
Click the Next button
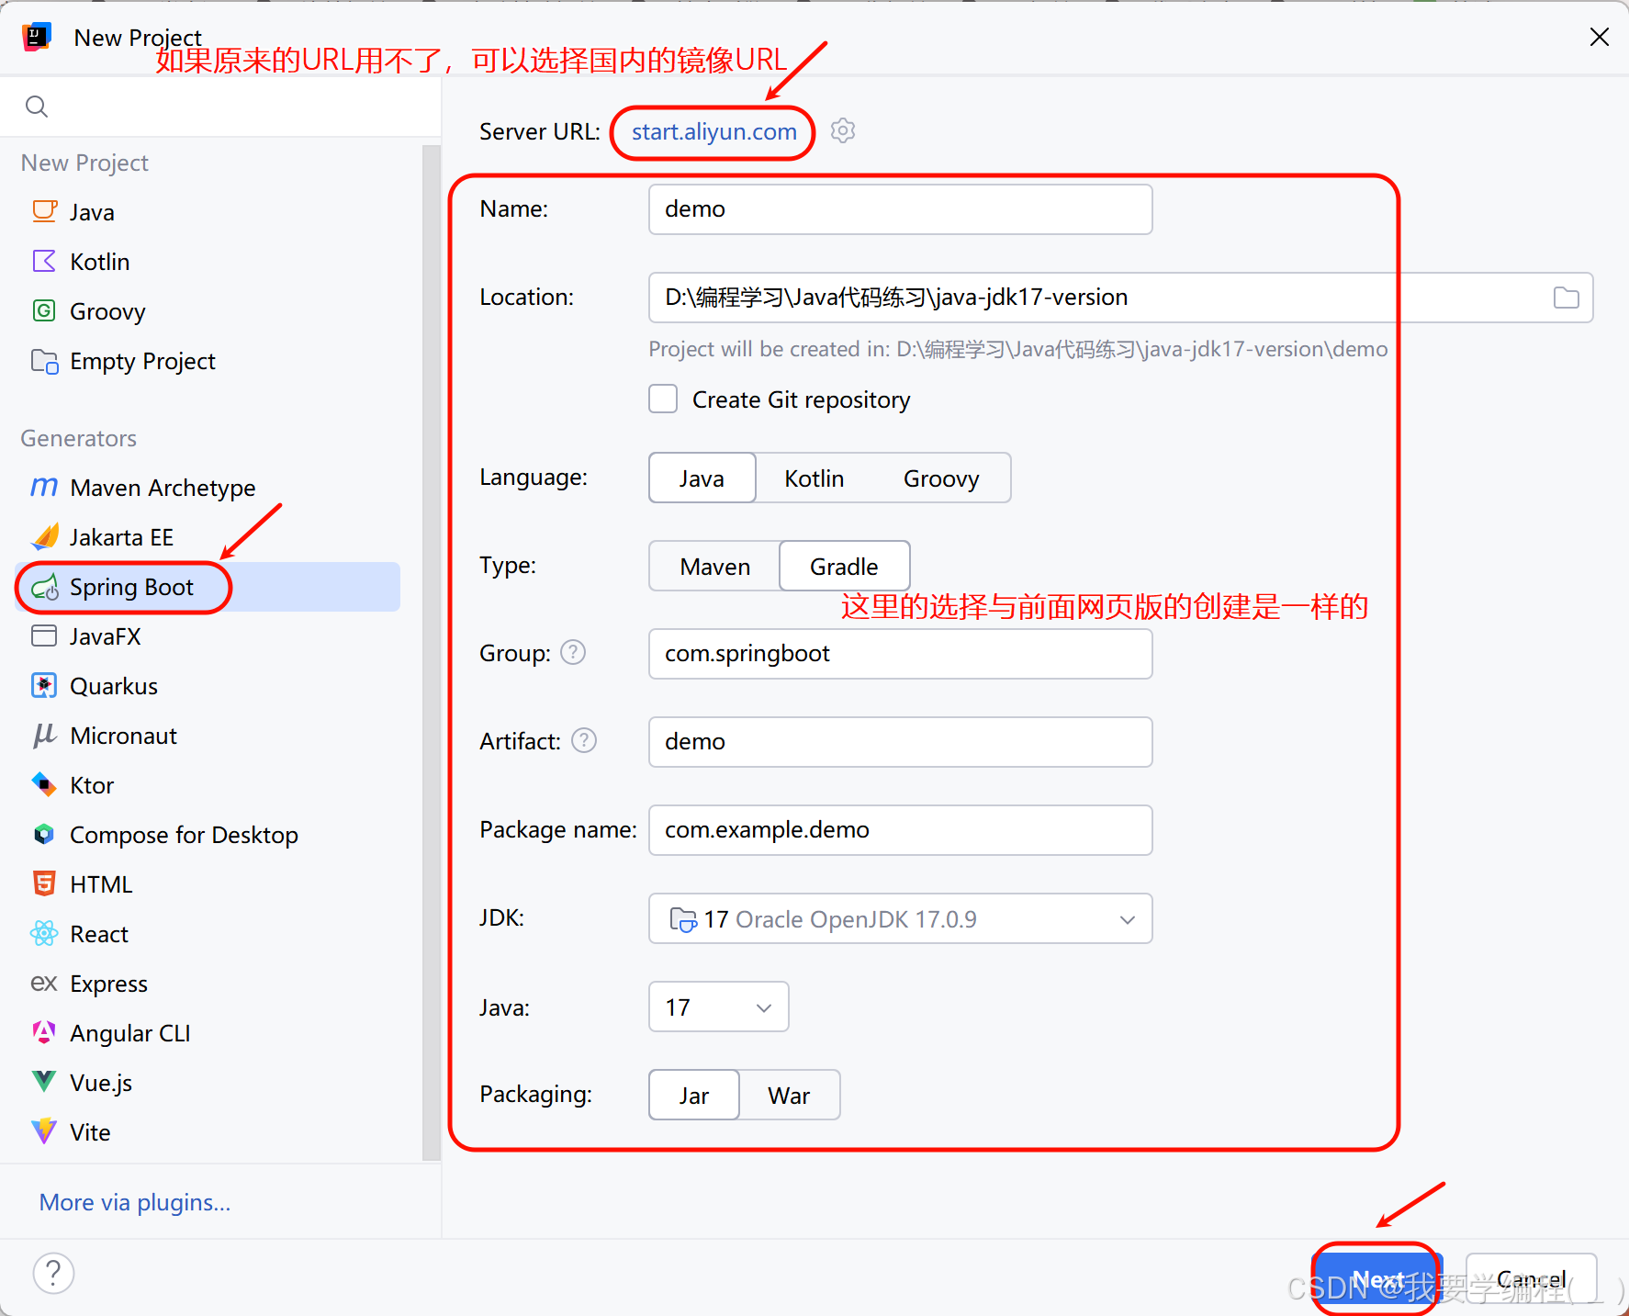[x=1377, y=1279]
